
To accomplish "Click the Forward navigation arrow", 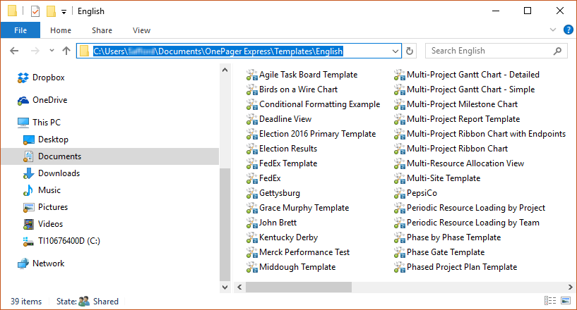I will pos(35,51).
